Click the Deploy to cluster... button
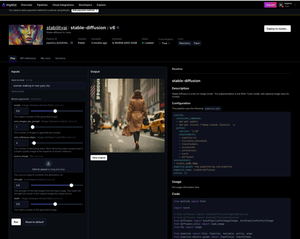Screen dimensions: 300x239 click(x=277, y=29)
